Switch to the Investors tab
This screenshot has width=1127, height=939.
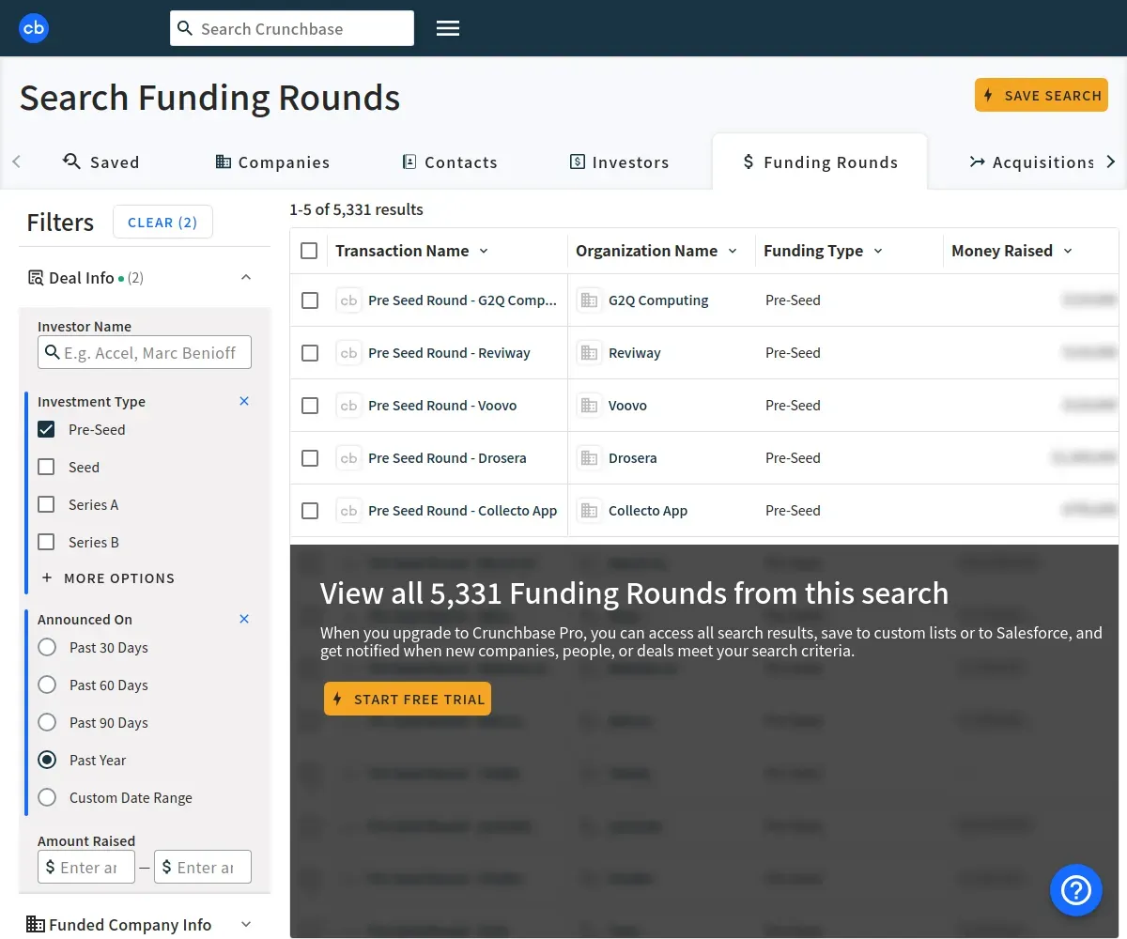click(x=620, y=162)
